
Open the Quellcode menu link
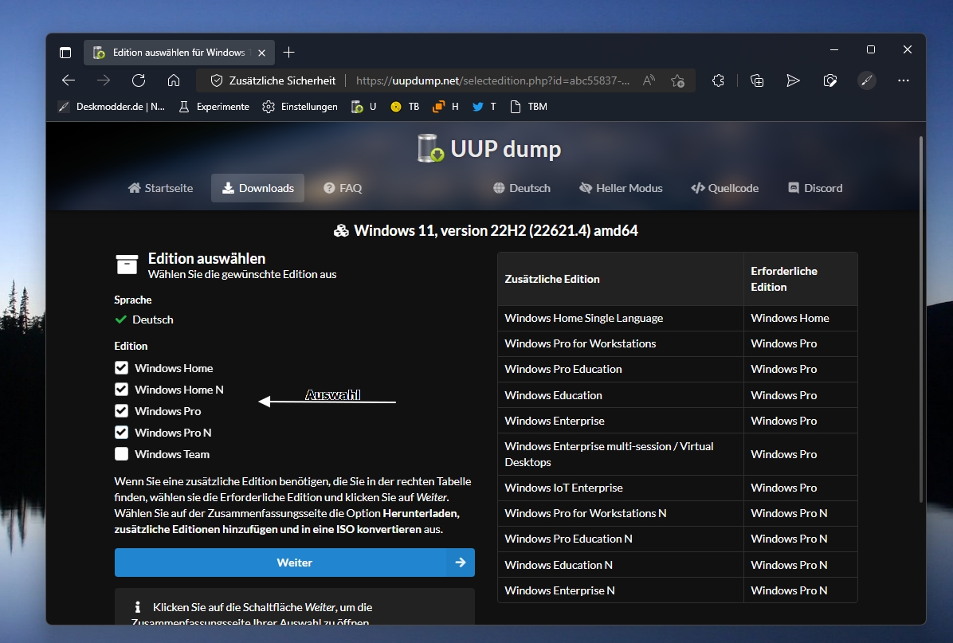coord(725,188)
